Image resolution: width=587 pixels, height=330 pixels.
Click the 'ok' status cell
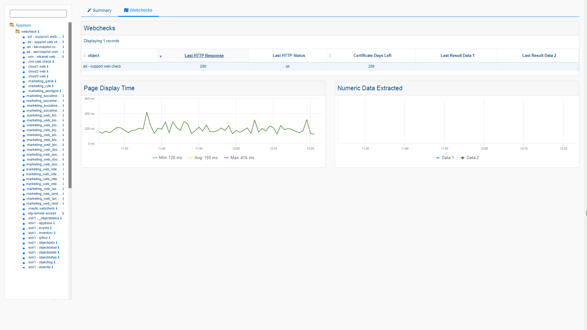[x=288, y=66]
